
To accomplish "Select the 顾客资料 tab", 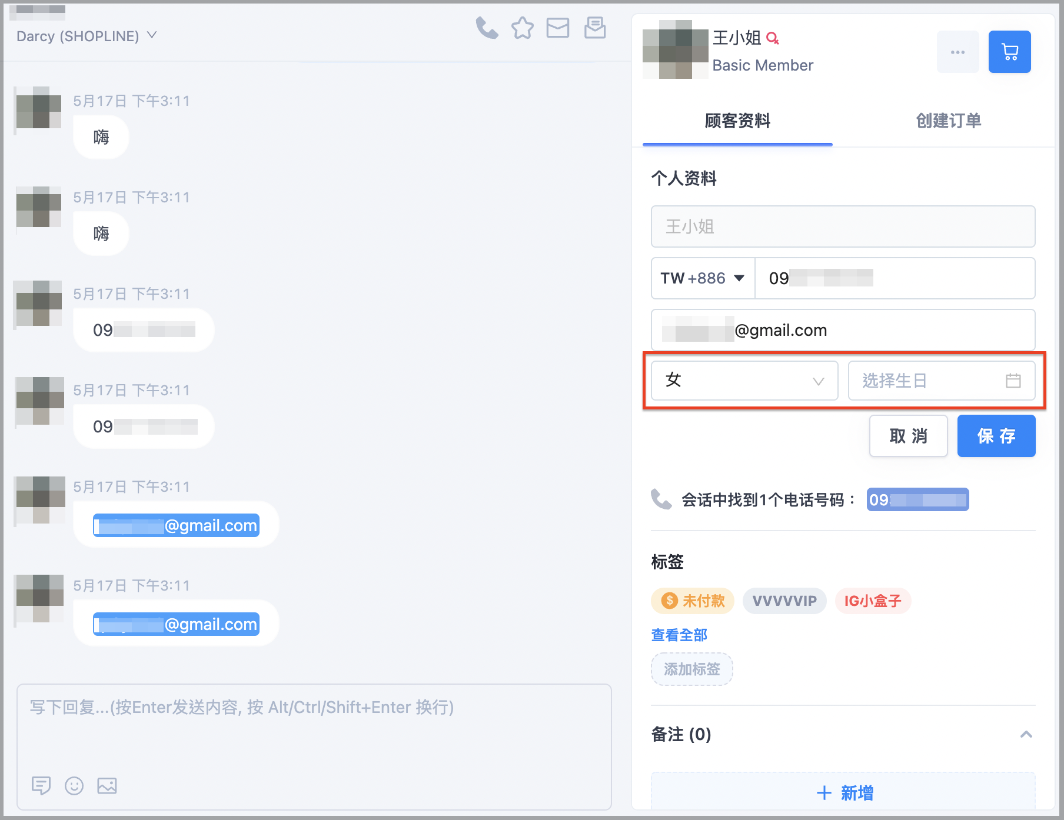I will tap(737, 121).
